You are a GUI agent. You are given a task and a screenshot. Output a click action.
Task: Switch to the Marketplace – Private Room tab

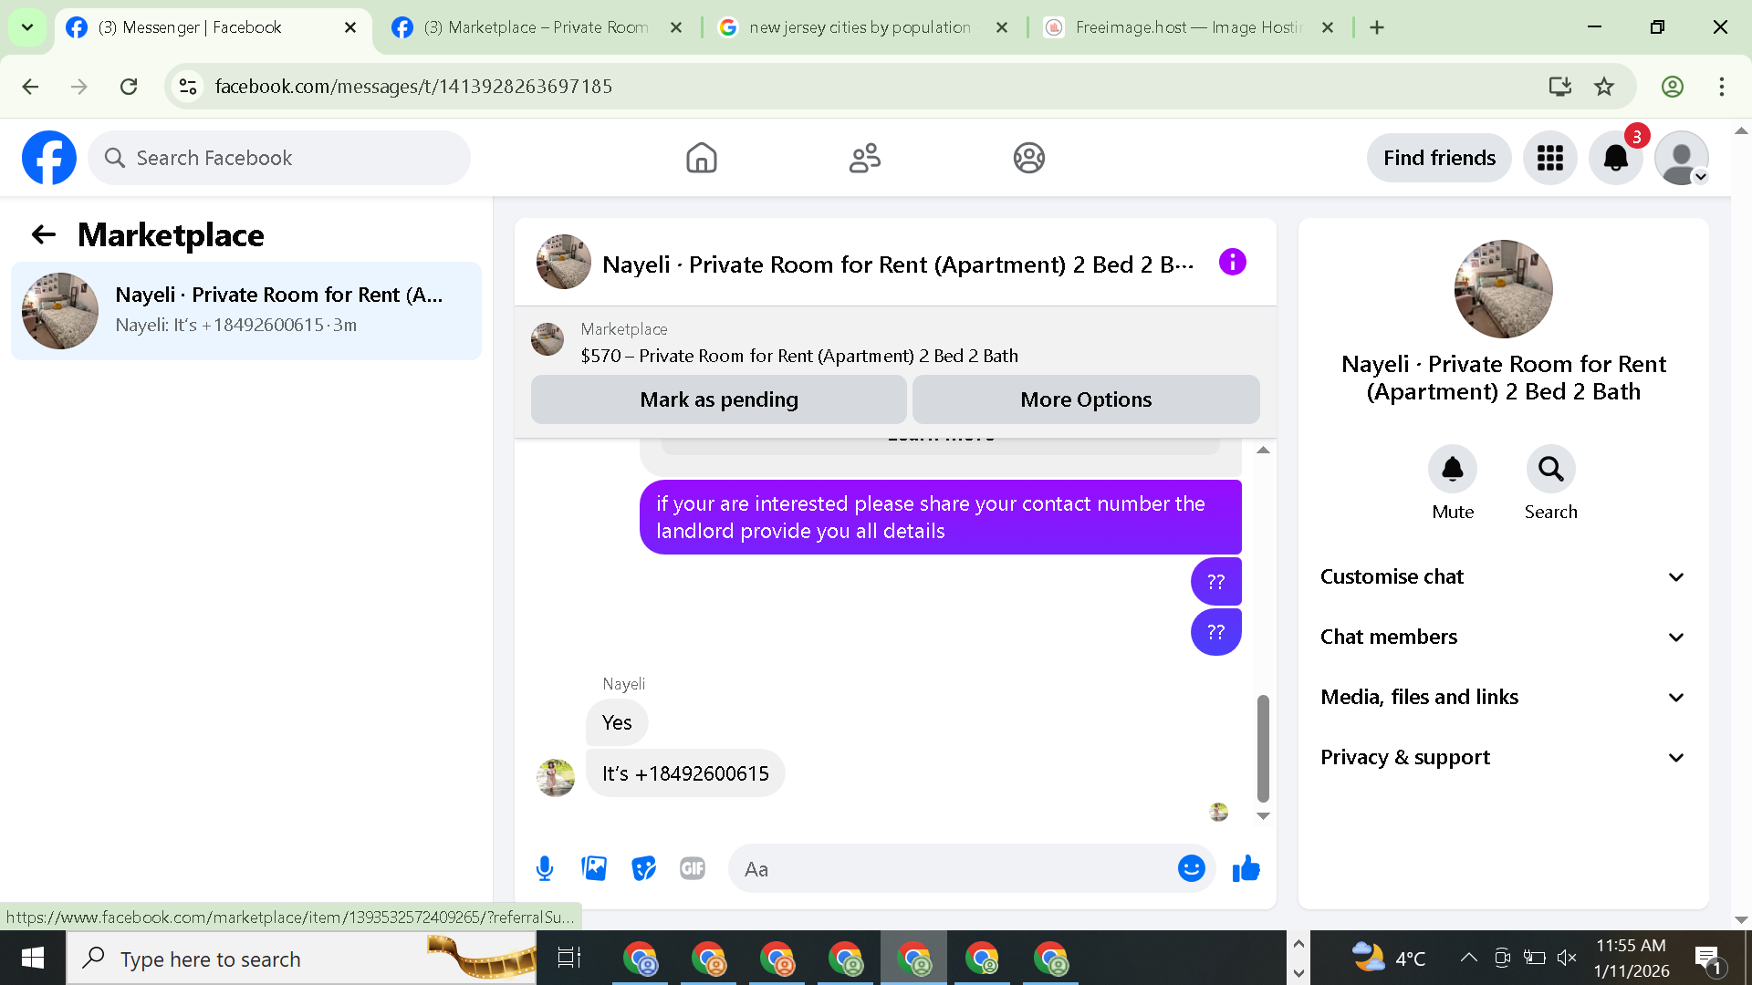[538, 27]
